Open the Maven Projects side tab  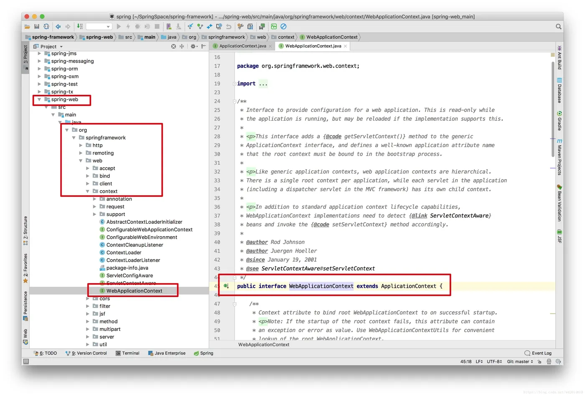coord(560,157)
